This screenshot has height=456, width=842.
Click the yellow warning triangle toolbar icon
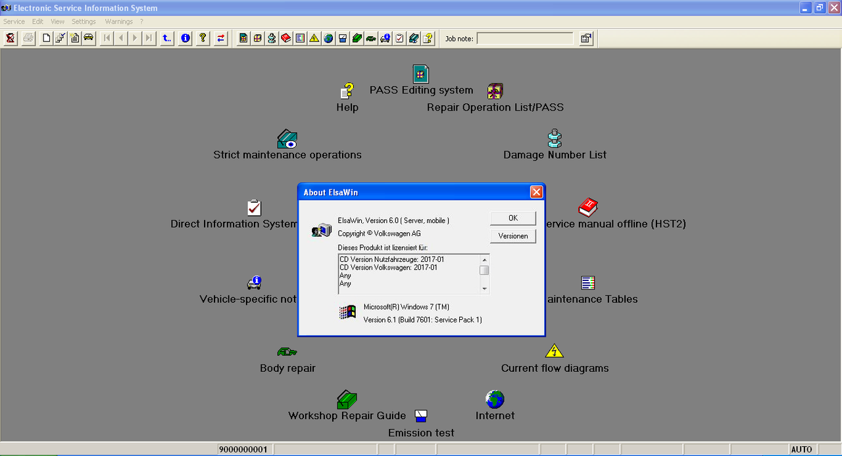pyautogui.click(x=314, y=38)
